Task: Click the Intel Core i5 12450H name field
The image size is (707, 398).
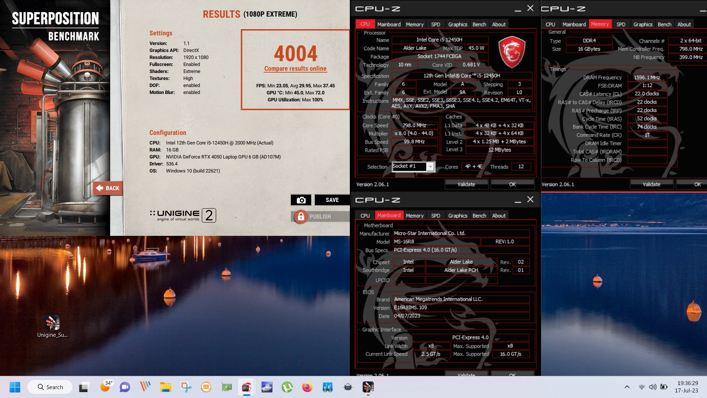Action: point(440,40)
